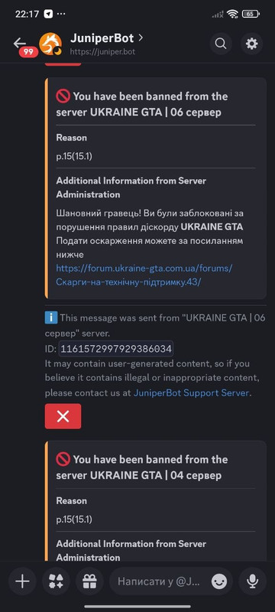Open the apps launcher icon
The width and height of the screenshot is (275, 612).
56,581
